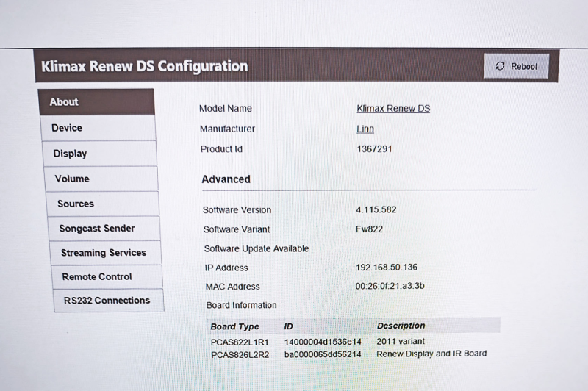
Task: Click the board type PCAS822L1R1
Action: click(240, 342)
